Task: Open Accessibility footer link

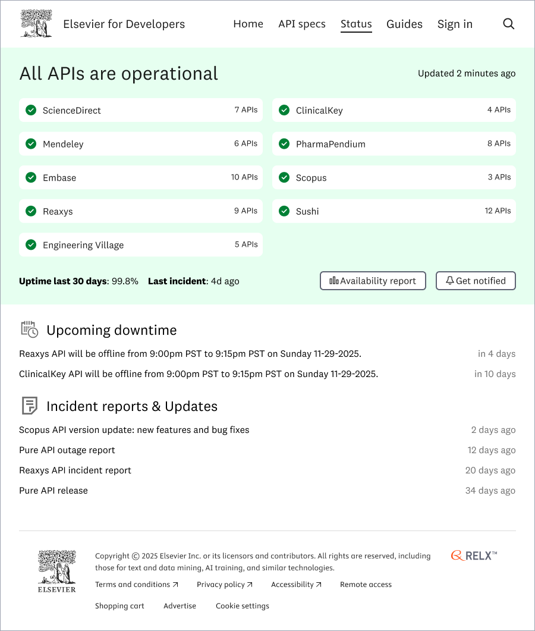Action: pos(296,585)
